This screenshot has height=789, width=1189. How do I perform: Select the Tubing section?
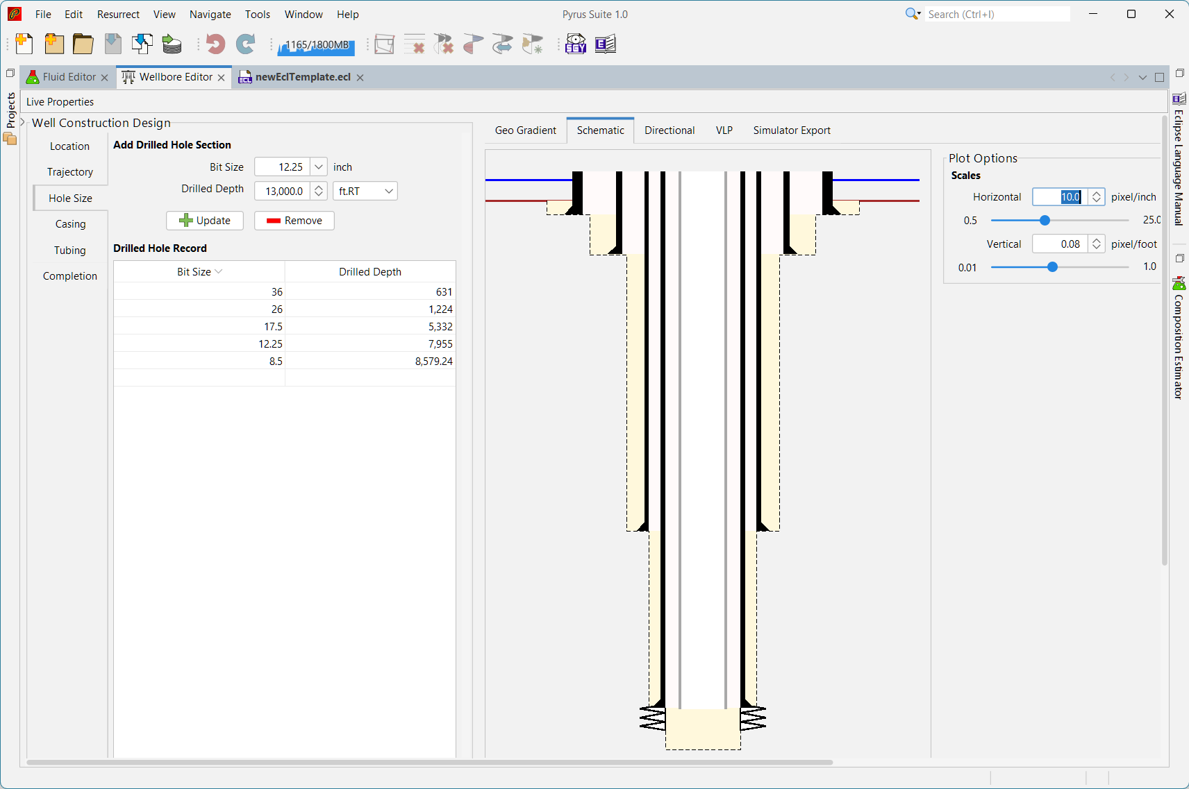point(69,251)
